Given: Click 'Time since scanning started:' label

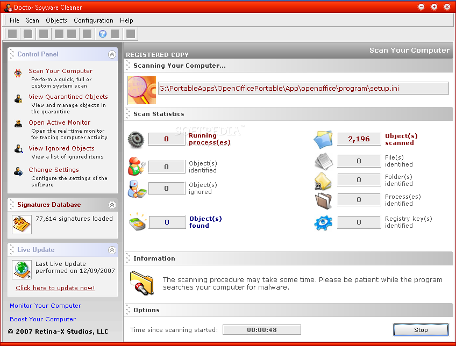Looking at the screenshot, I should (174, 330).
